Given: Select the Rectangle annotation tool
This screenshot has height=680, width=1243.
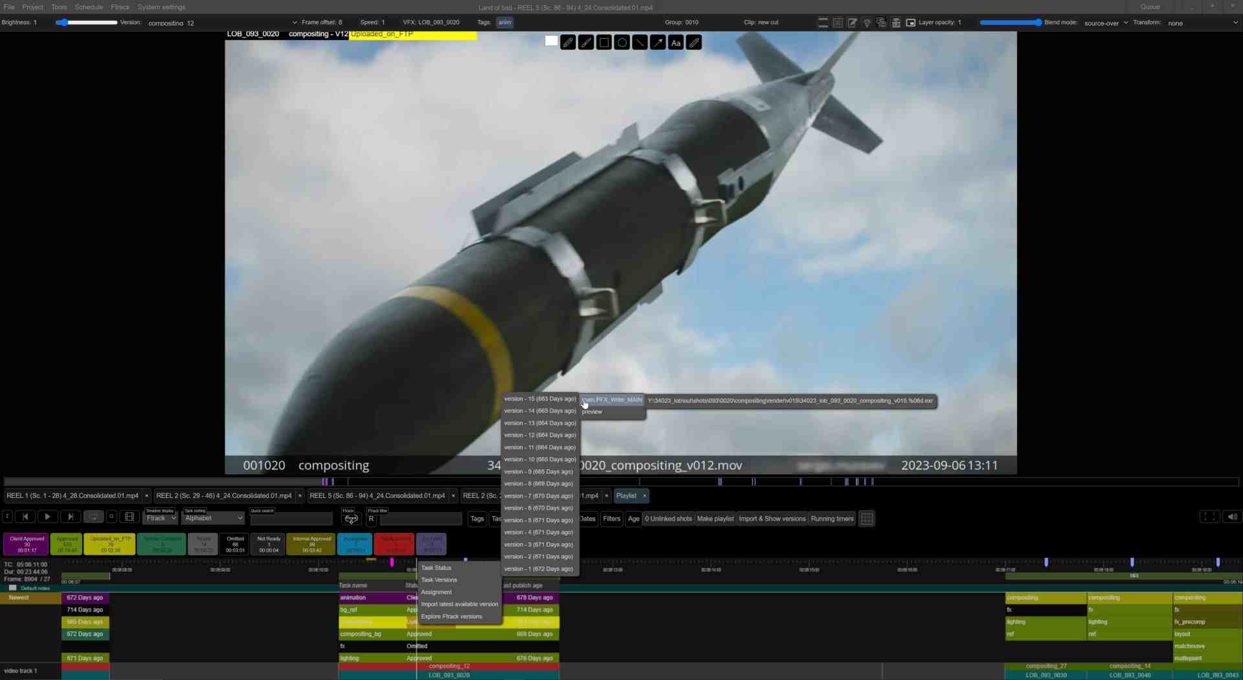Looking at the screenshot, I should pyautogui.click(x=603, y=43).
